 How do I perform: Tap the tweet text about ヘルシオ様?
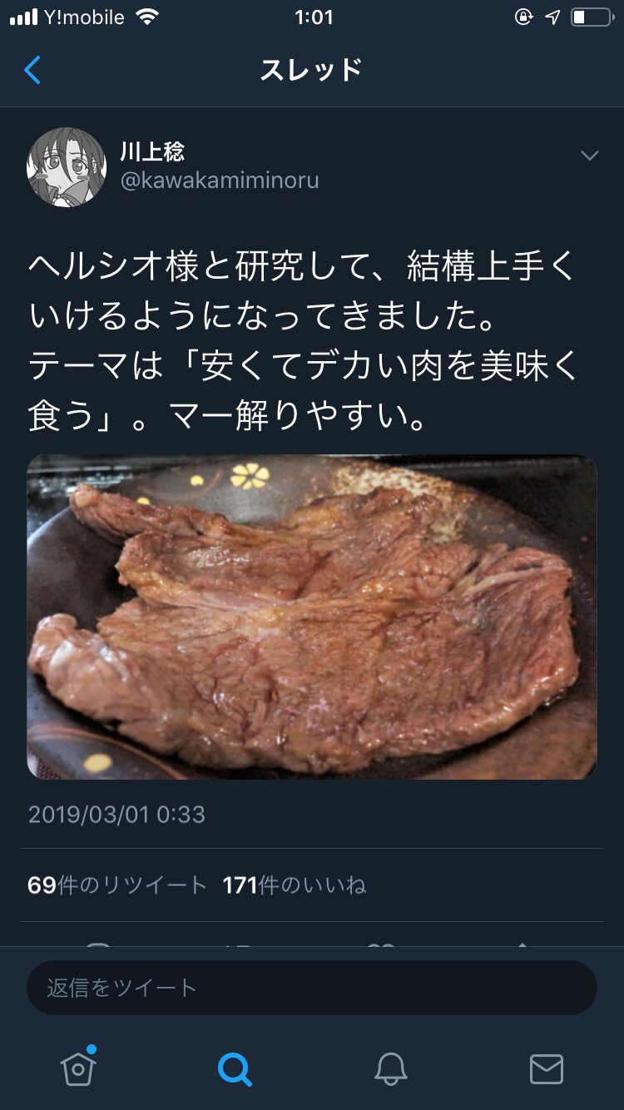pos(304,340)
